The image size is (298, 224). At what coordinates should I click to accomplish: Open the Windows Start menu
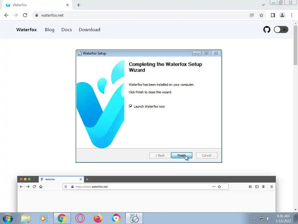(8, 218)
